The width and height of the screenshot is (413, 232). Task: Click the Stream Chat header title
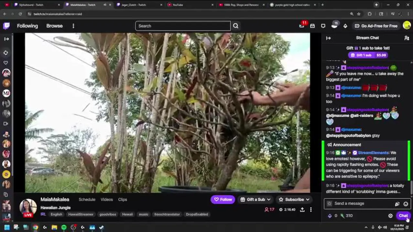tap(367, 38)
